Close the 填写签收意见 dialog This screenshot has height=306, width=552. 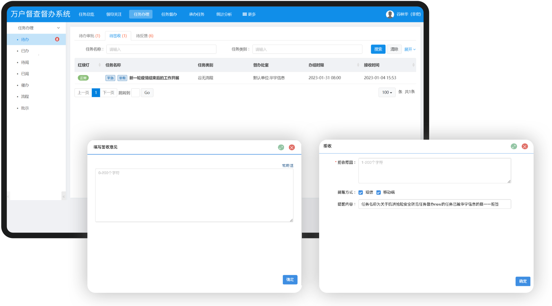pyautogui.click(x=292, y=147)
